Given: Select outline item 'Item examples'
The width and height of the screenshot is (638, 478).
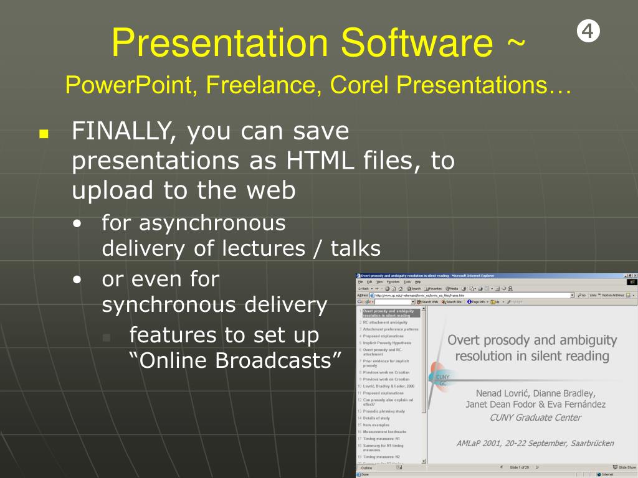Looking at the screenshot, I should coord(376,425).
